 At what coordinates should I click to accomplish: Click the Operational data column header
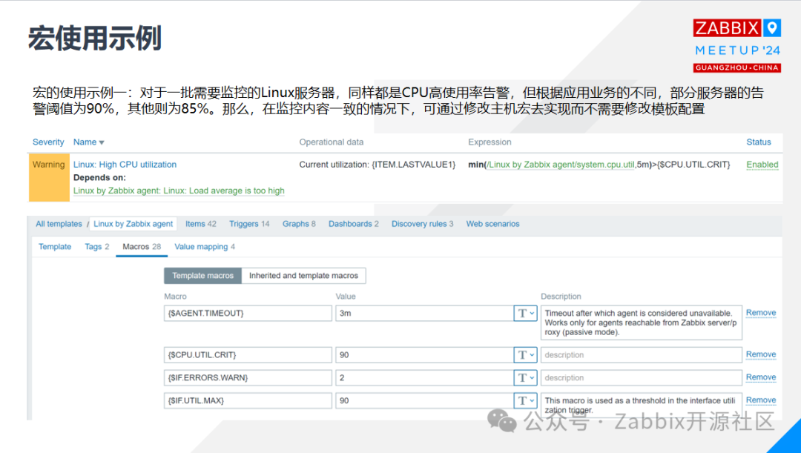[x=331, y=142]
